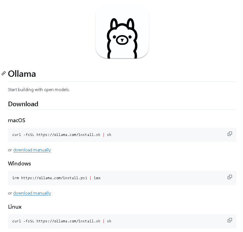The height and width of the screenshot is (232, 243).
Task: Open download manually link under Windows
Action: (32, 193)
